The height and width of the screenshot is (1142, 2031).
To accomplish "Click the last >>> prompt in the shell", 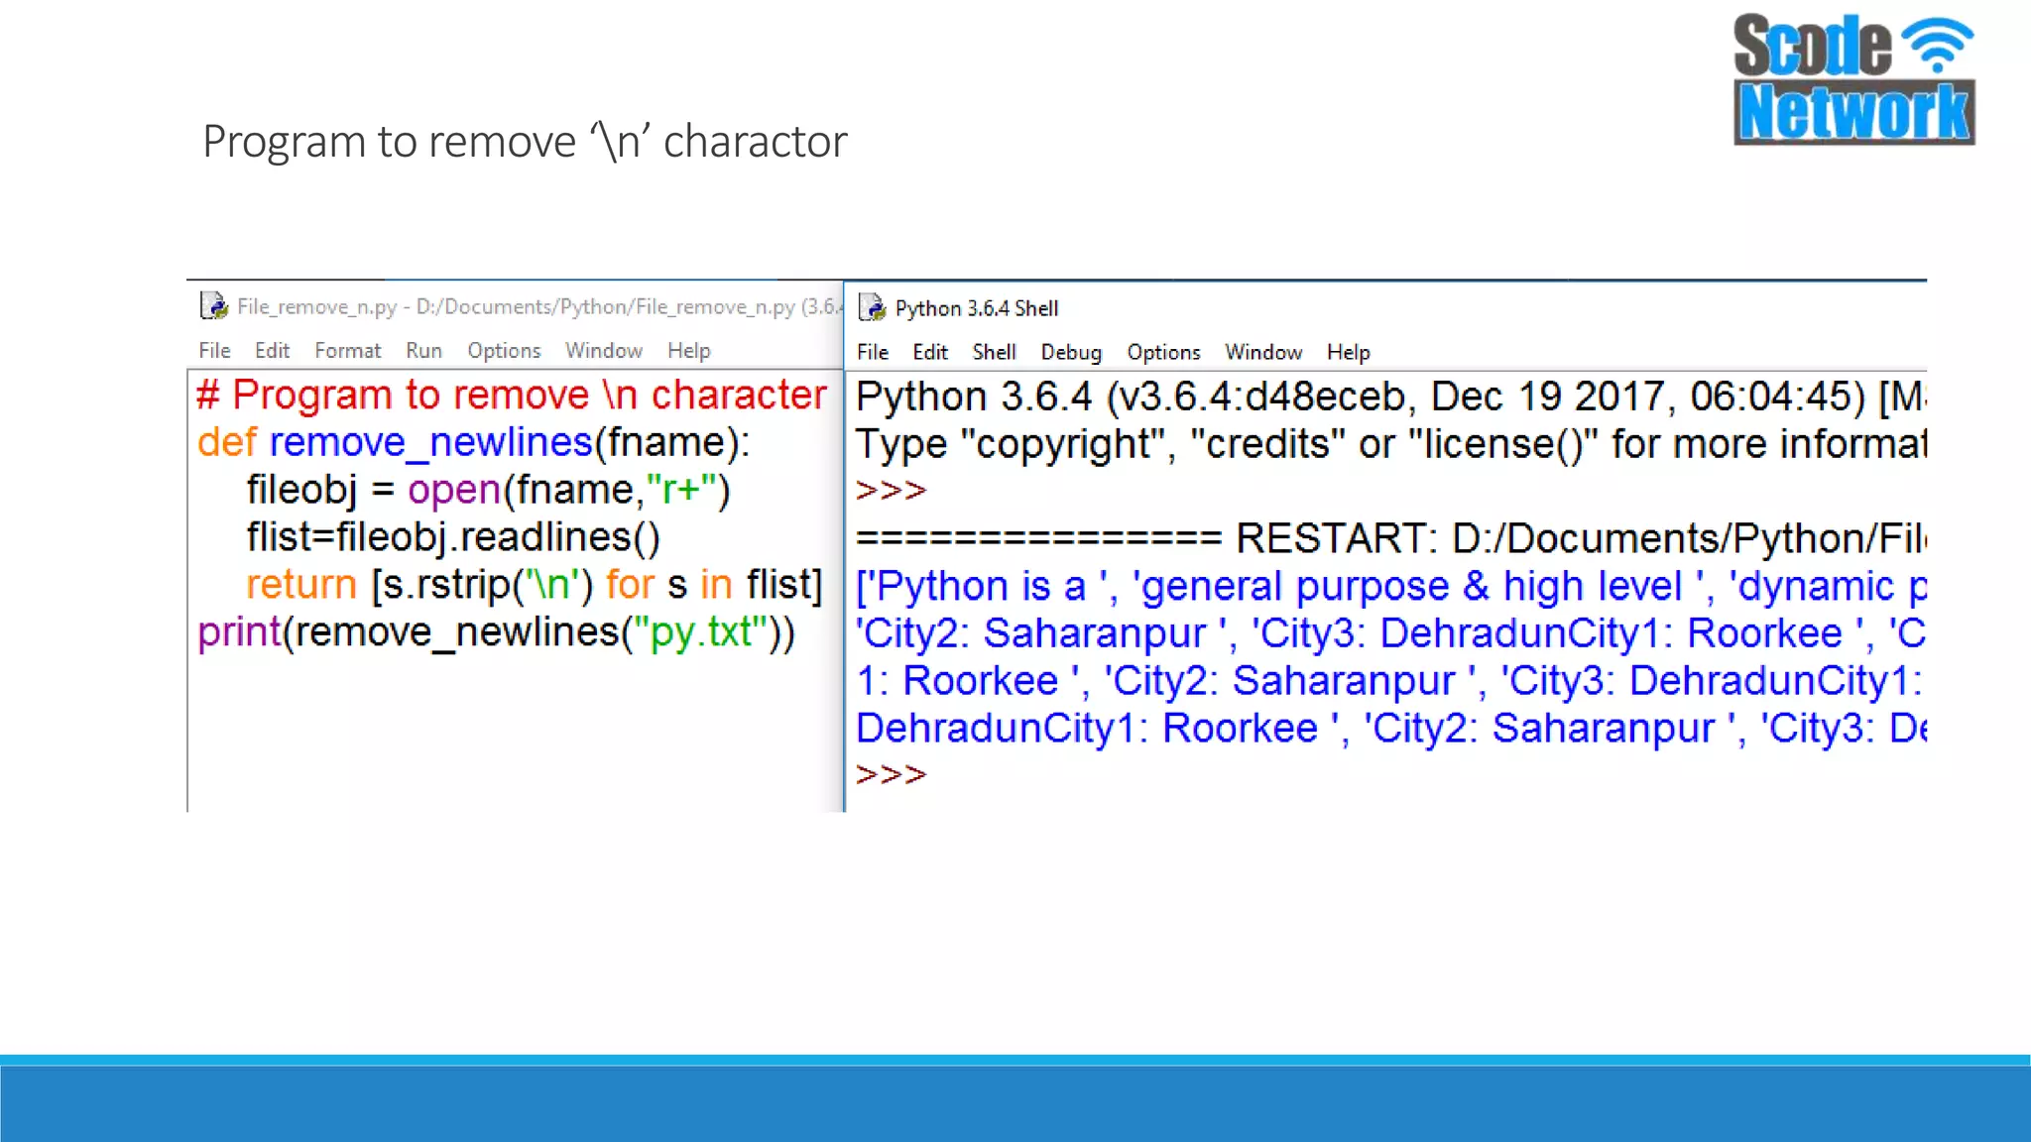I will [x=891, y=774].
